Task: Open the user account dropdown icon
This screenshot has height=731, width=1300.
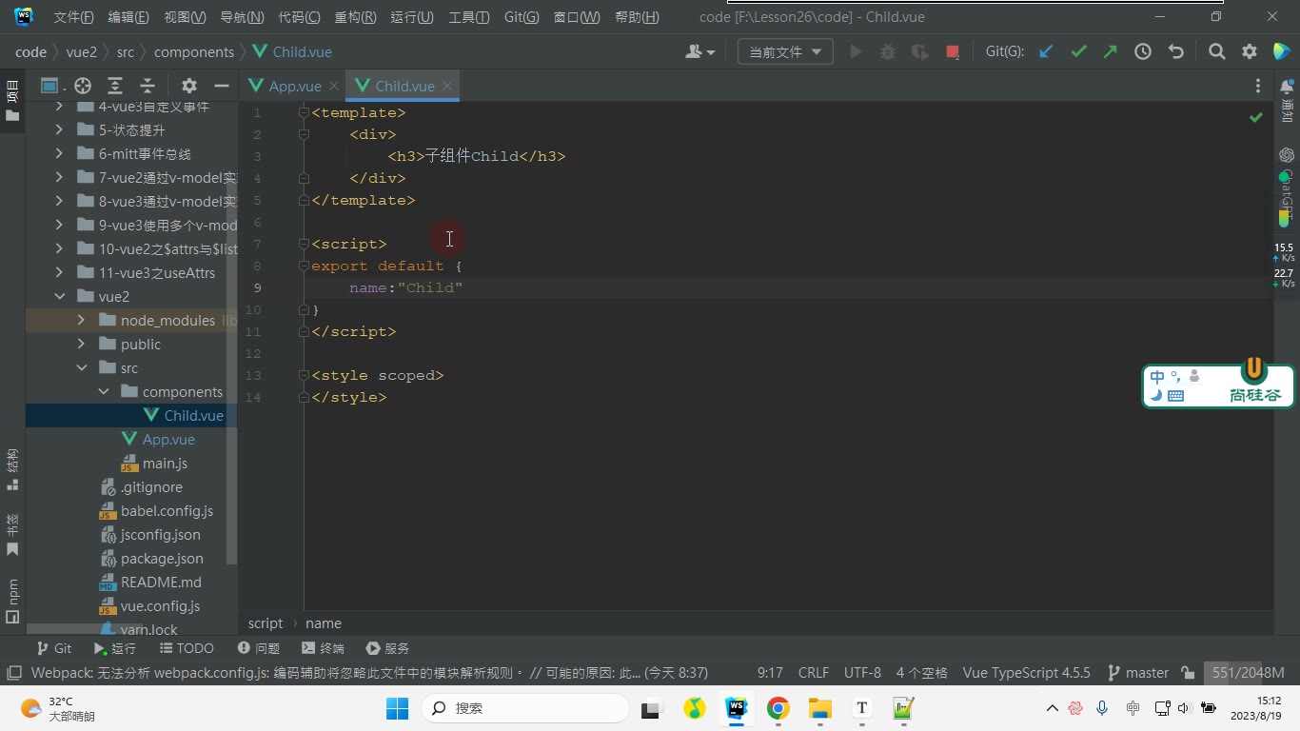Action: tap(699, 52)
